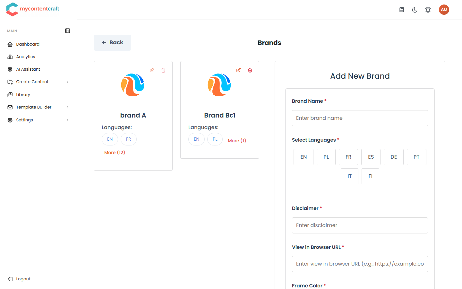
Task: Open the notifications bell
Action: pyautogui.click(x=428, y=10)
